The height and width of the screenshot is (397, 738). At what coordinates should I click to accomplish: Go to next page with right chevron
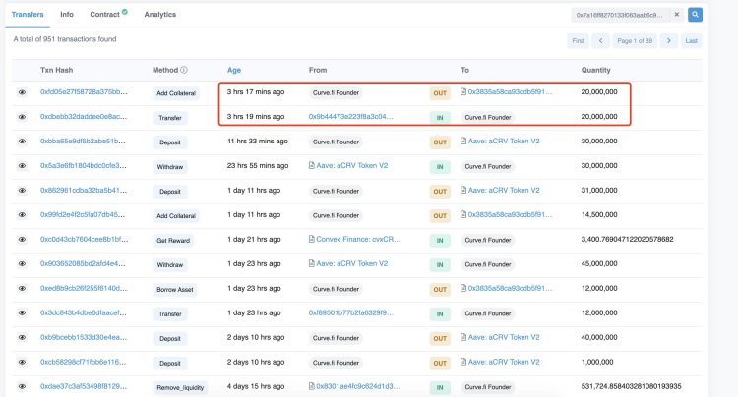[x=668, y=40]
